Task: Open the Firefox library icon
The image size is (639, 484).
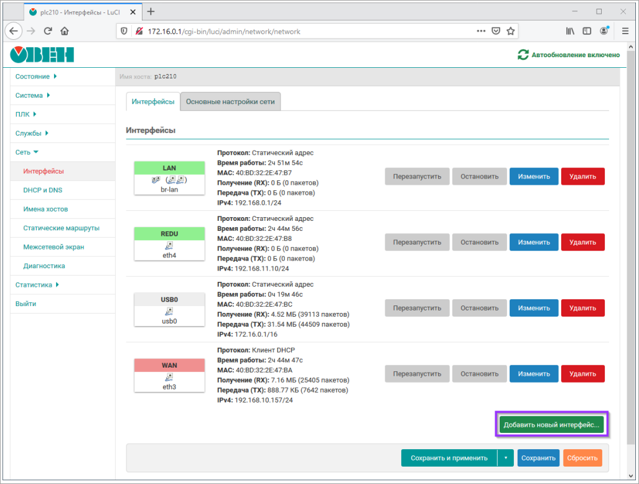Action: [570, 31]
